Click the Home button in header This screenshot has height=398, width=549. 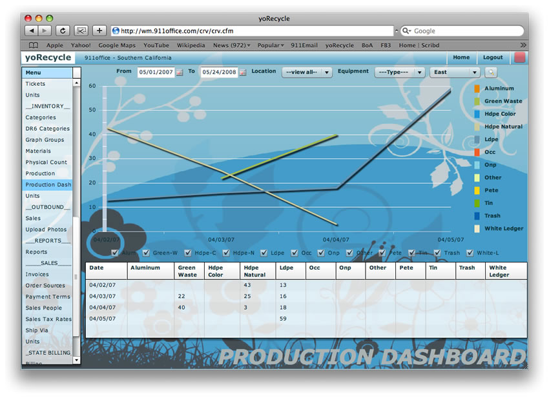[x=461, y=57]
